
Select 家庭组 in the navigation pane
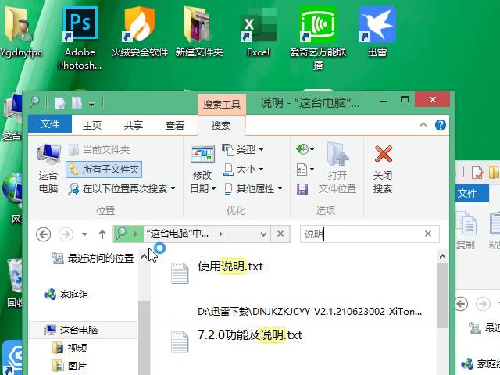point(66,295)
